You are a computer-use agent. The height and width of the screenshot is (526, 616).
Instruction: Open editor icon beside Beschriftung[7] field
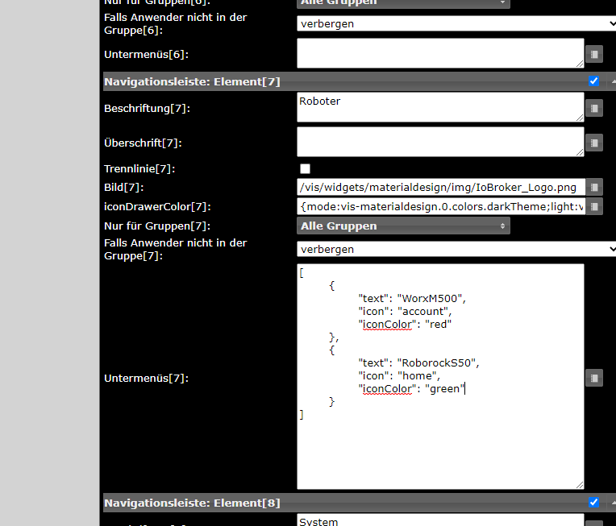point(594,108)
